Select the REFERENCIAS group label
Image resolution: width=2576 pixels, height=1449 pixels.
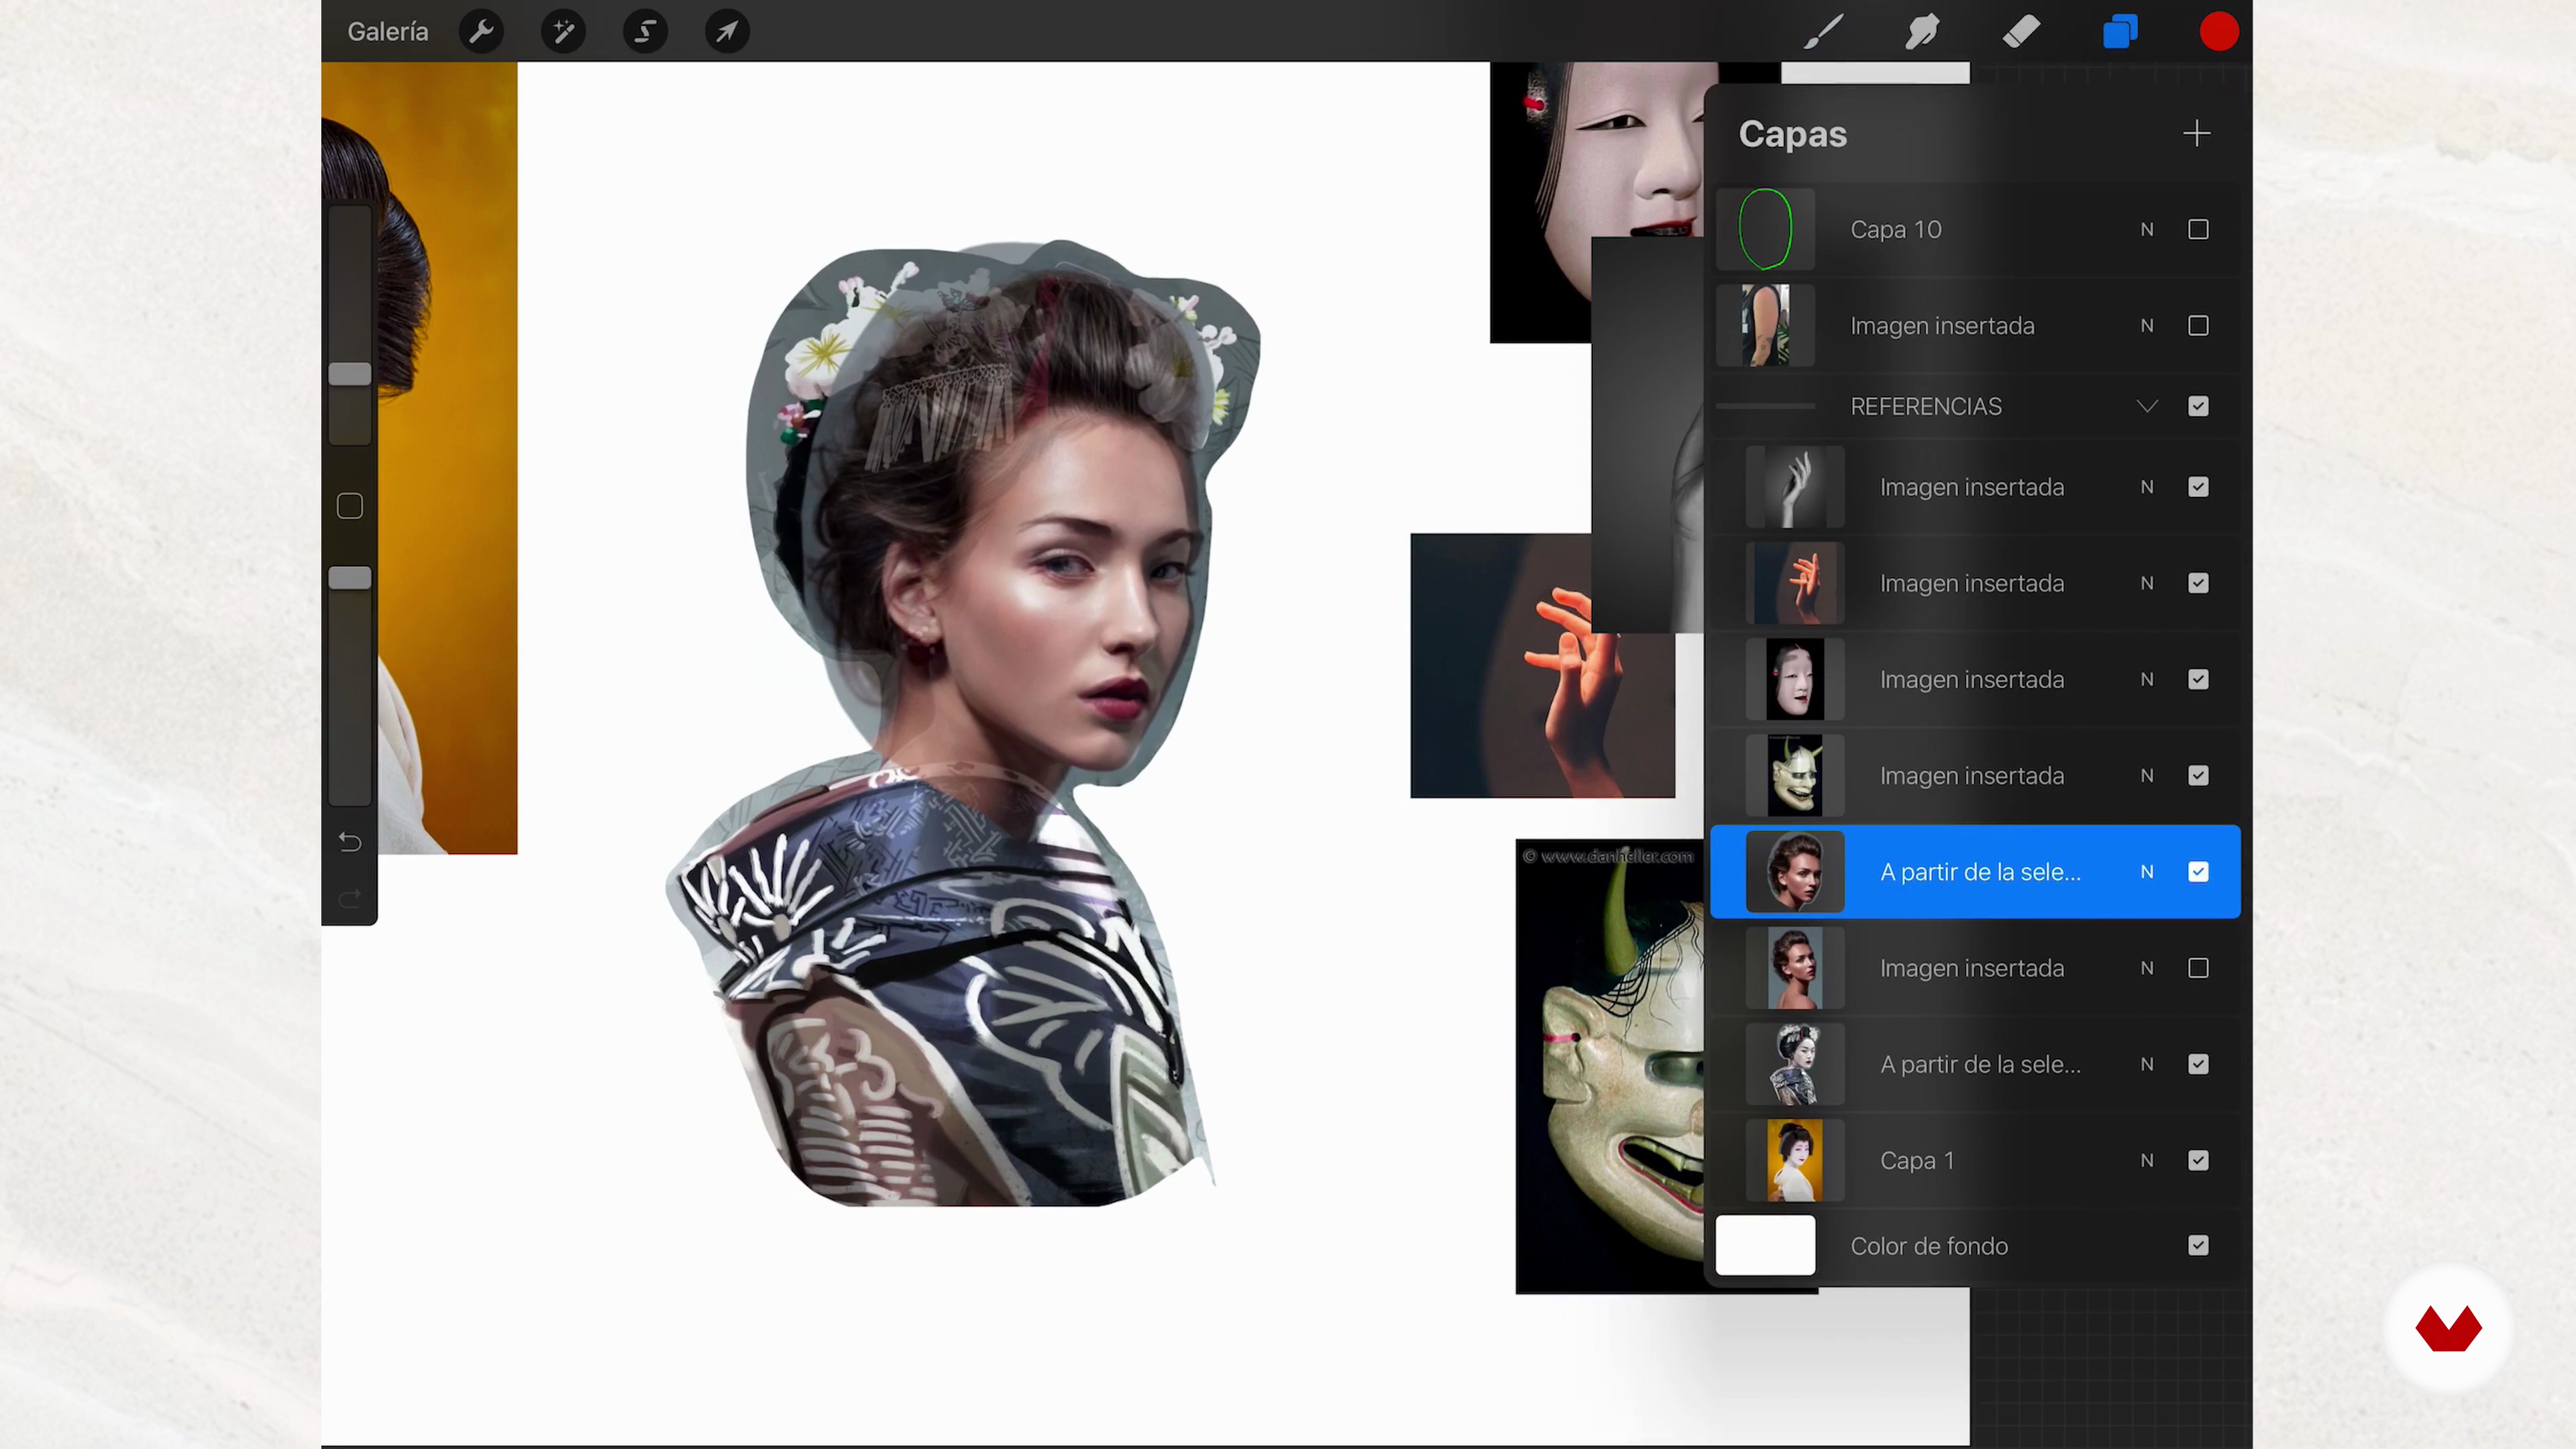1926,406
